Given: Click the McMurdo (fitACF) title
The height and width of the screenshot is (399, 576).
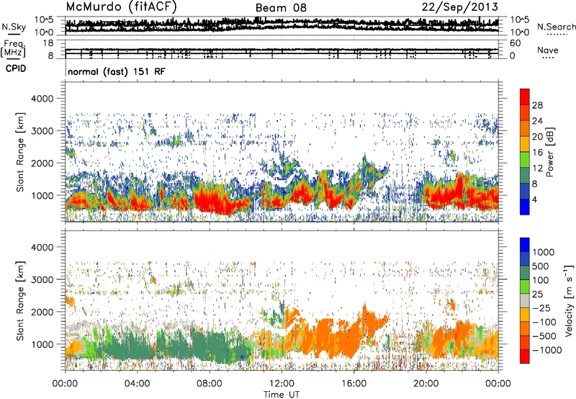Looking at the screenshot, I should (x=121, y=7).
